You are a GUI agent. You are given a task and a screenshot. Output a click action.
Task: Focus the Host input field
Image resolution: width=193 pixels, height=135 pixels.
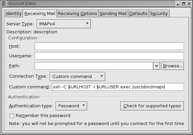[x=109, y=46]
